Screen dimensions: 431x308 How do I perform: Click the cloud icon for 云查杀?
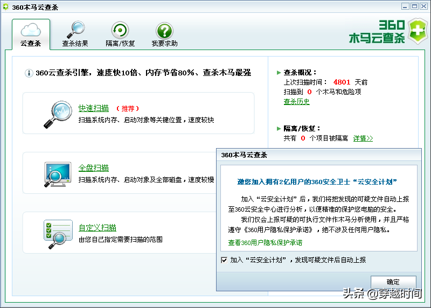pyautogui.click(x=31, y=30)
